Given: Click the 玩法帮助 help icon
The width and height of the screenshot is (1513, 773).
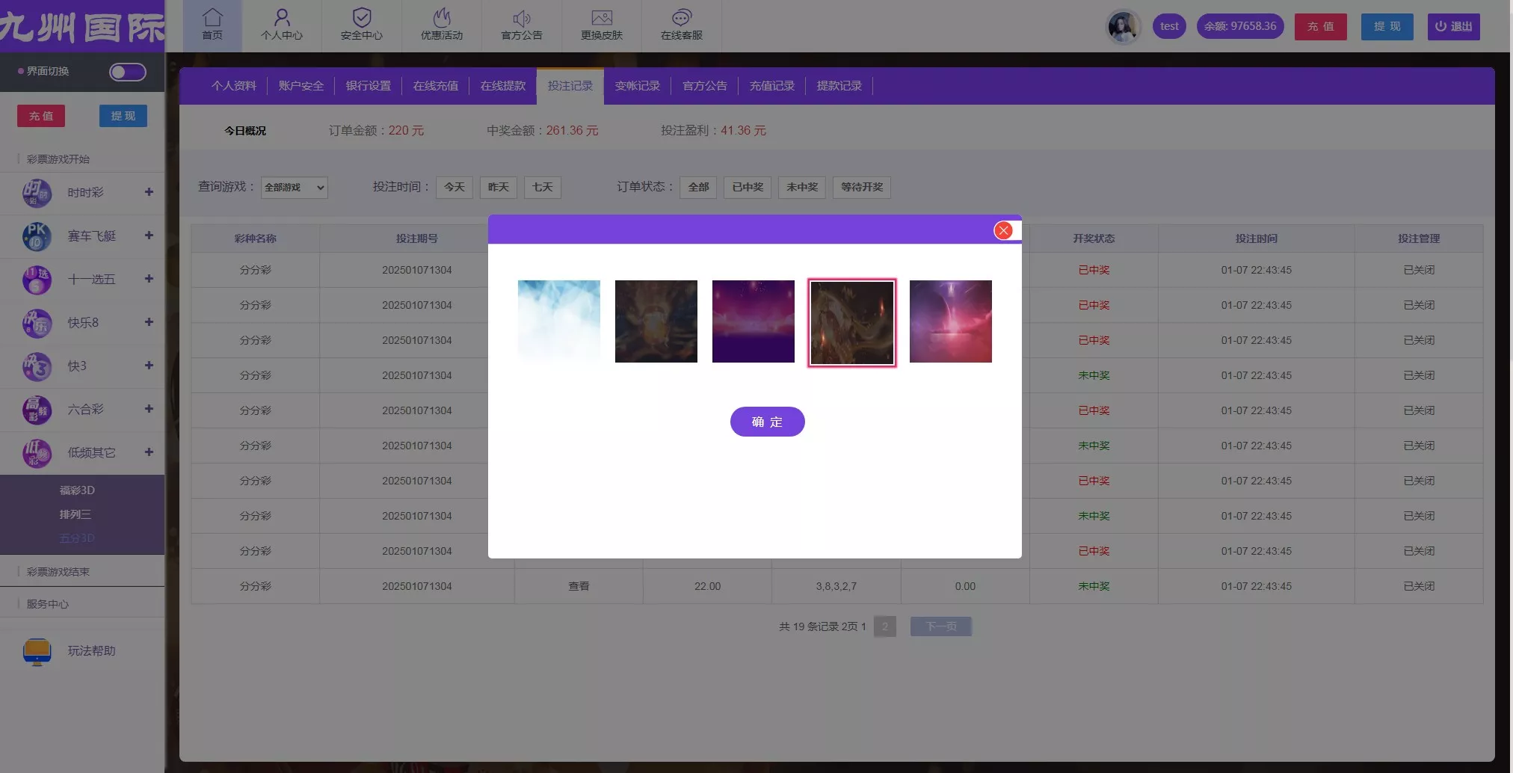Looking at the screenshot, I should pyautogui.click(x=36, y=651).
